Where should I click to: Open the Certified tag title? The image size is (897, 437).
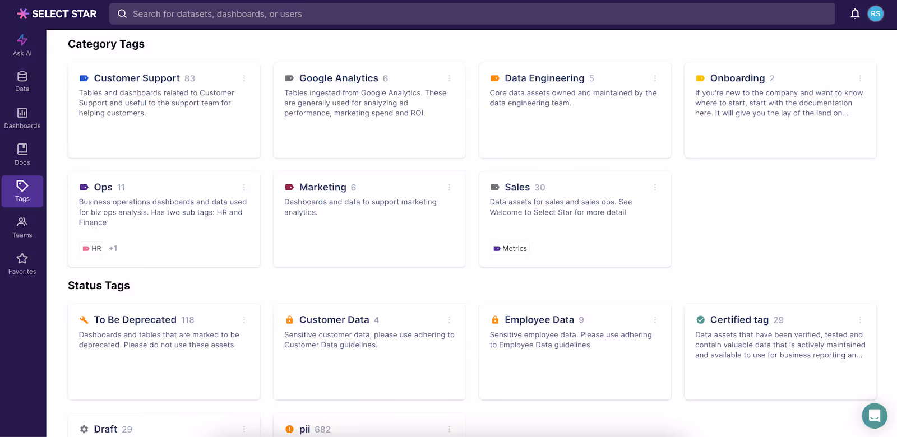pos(739,320)
